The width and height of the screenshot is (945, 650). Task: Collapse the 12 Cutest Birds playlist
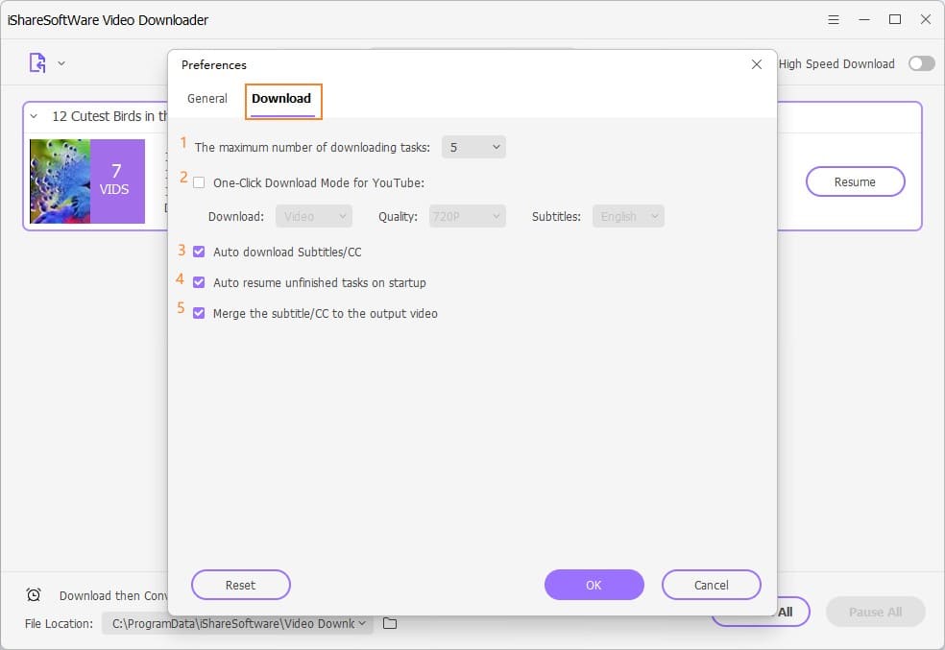pyautogui.click(x=34, y=116)
